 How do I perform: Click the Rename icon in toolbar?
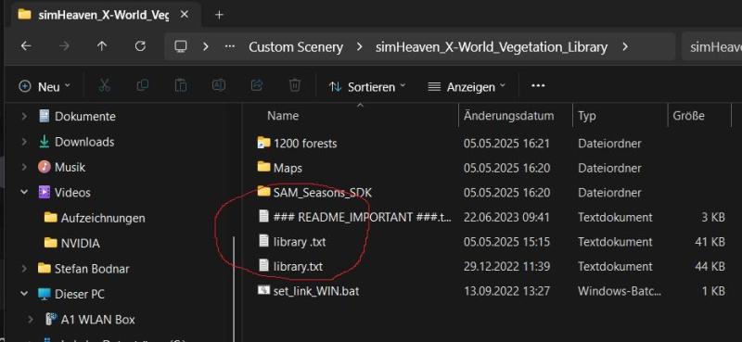pos(218,85)
